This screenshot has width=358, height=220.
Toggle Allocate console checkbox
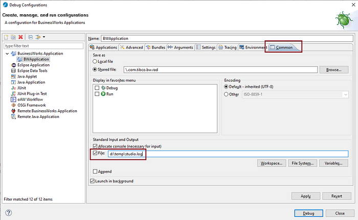pos(95,146)
